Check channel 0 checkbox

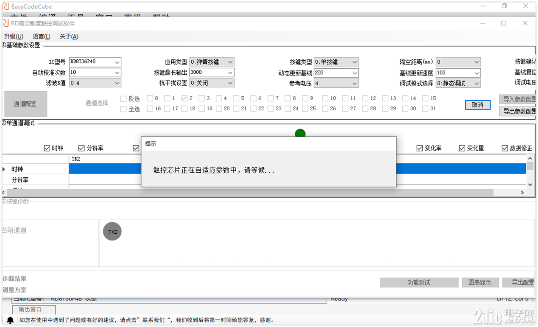pyautogui.click(x=150, y=98)
